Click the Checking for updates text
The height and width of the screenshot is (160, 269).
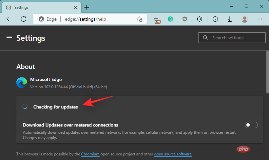[55, 107]
